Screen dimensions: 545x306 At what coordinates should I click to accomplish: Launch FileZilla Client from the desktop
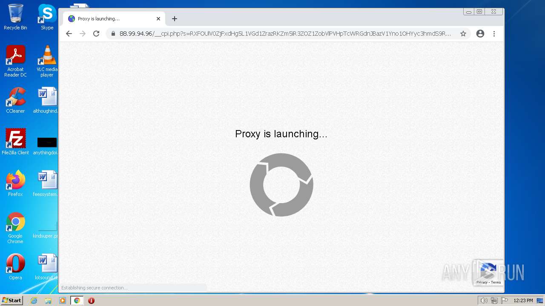15,142
